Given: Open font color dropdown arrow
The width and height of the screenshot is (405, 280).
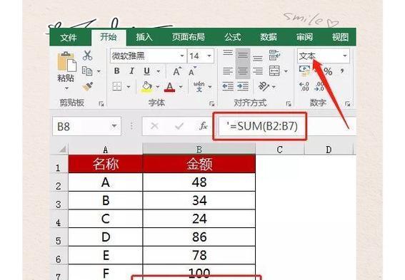Looking at the screenshot, I should [x=181, y=87].
